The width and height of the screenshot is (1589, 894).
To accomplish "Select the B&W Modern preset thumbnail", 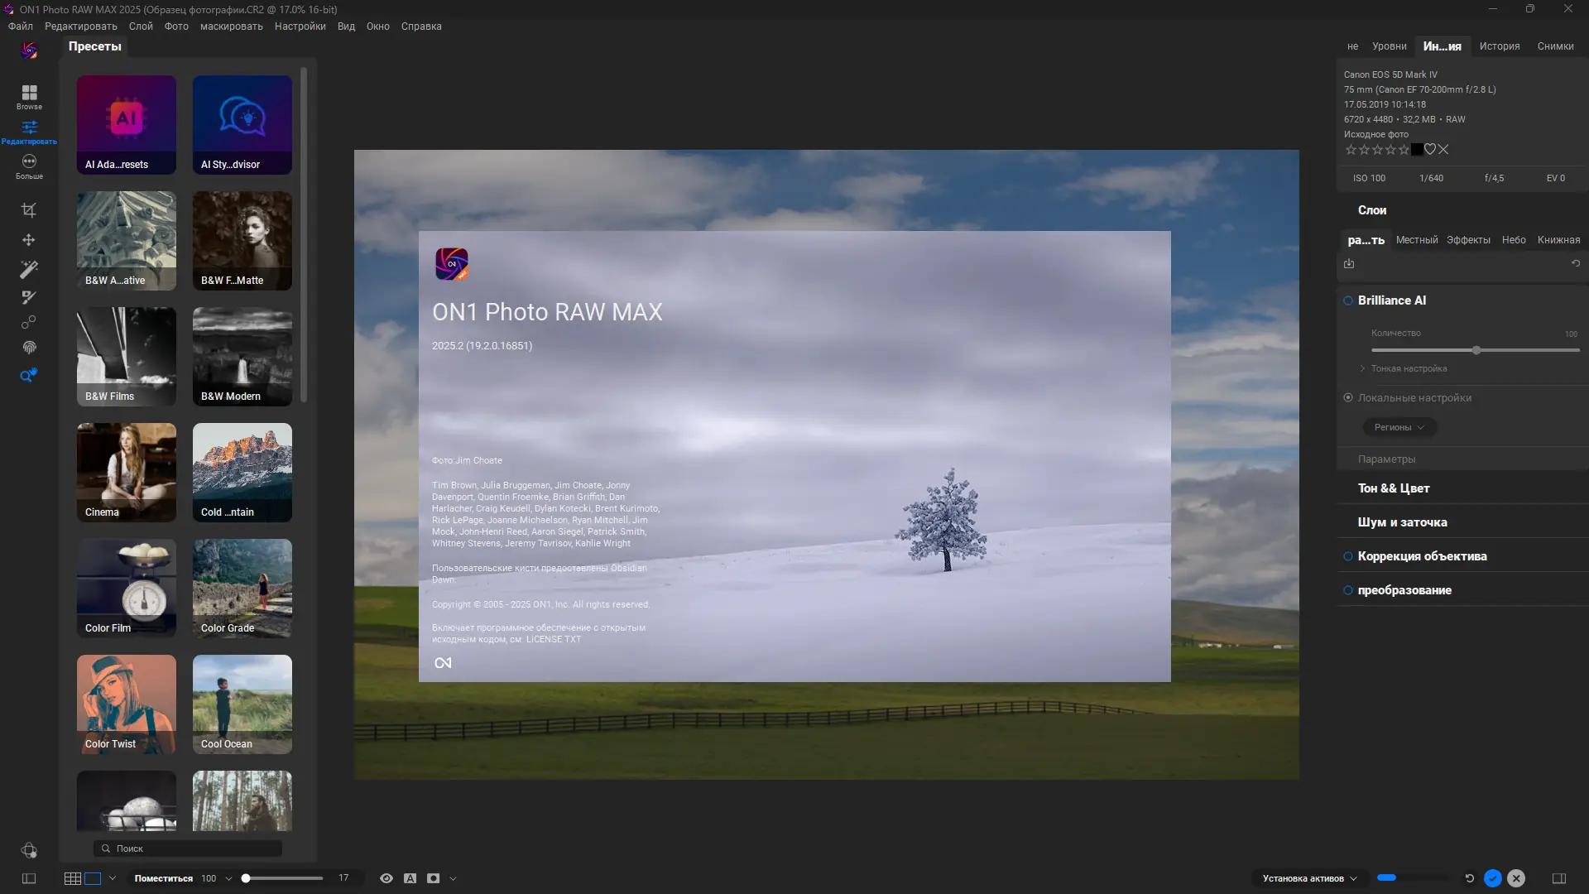I will (x=242, y=357).
